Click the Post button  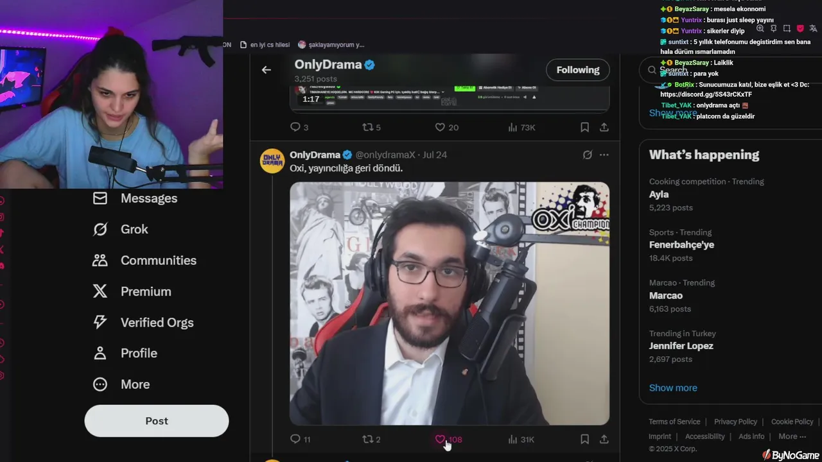coord(157,421)
